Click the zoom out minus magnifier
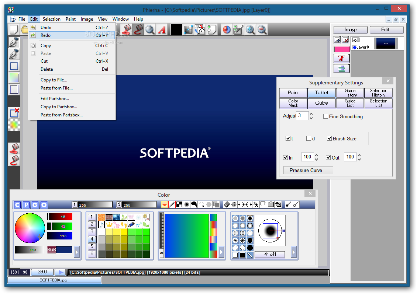The height and width of the screenshot is (294, 417). pos(262,29)
